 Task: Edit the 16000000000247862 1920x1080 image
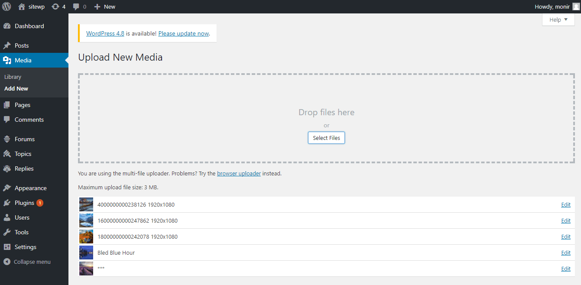pos(566,220)
